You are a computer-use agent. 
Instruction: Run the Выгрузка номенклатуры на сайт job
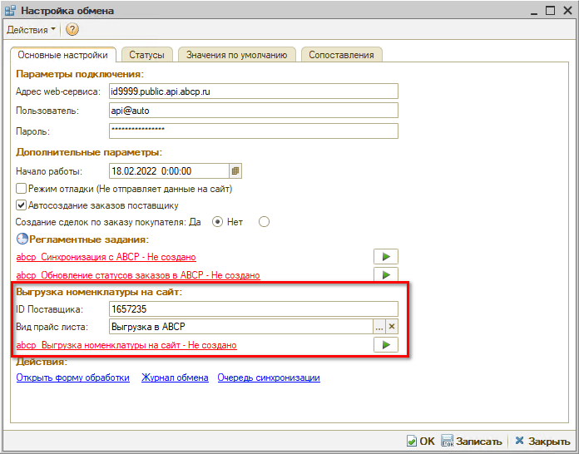click(386, 345)
